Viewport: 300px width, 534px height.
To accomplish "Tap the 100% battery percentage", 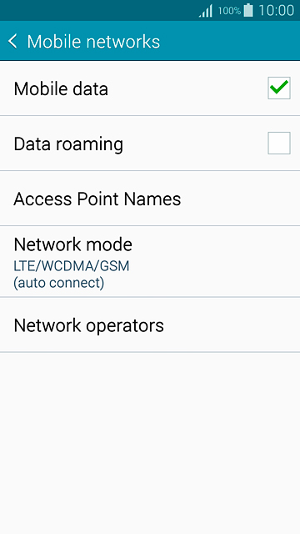I will [229, 11].
